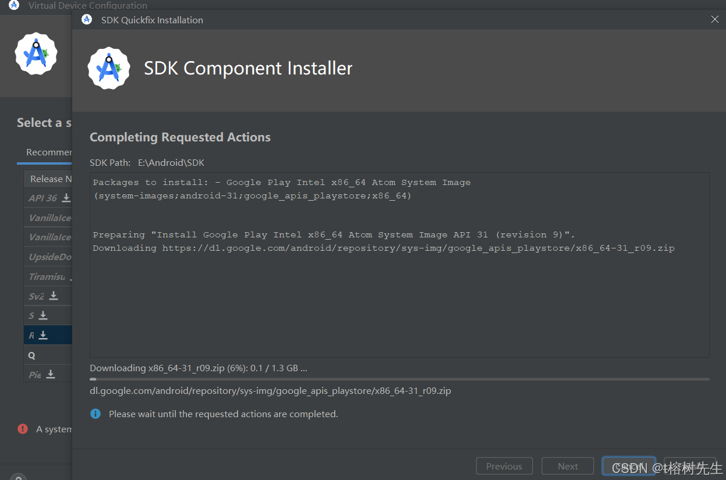
Task: Click the 'A system' error message text
Action: pos(54,429)
